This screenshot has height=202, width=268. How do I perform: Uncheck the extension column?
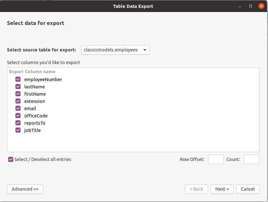coord(18,101)
